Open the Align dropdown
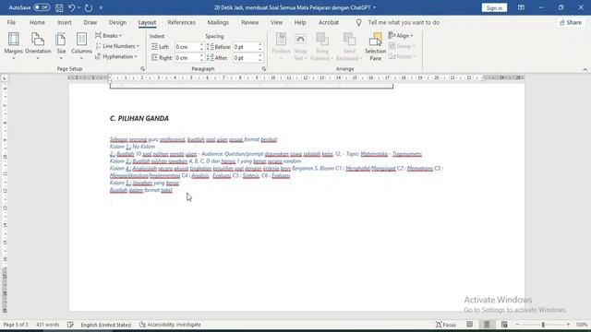Image resolution: width=591 pixels, height=332 pixels. coord(401,36)
